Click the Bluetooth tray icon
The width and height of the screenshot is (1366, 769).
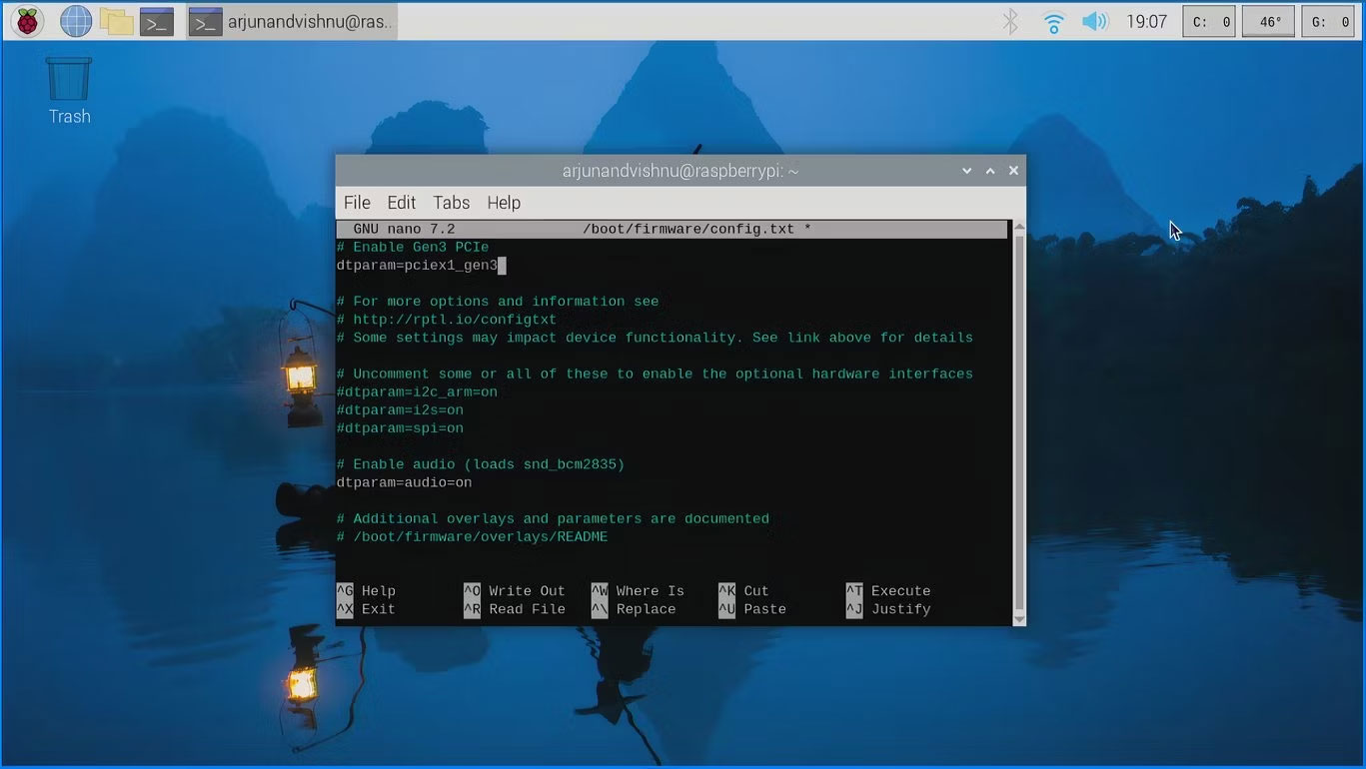[x=1010, y=21]
